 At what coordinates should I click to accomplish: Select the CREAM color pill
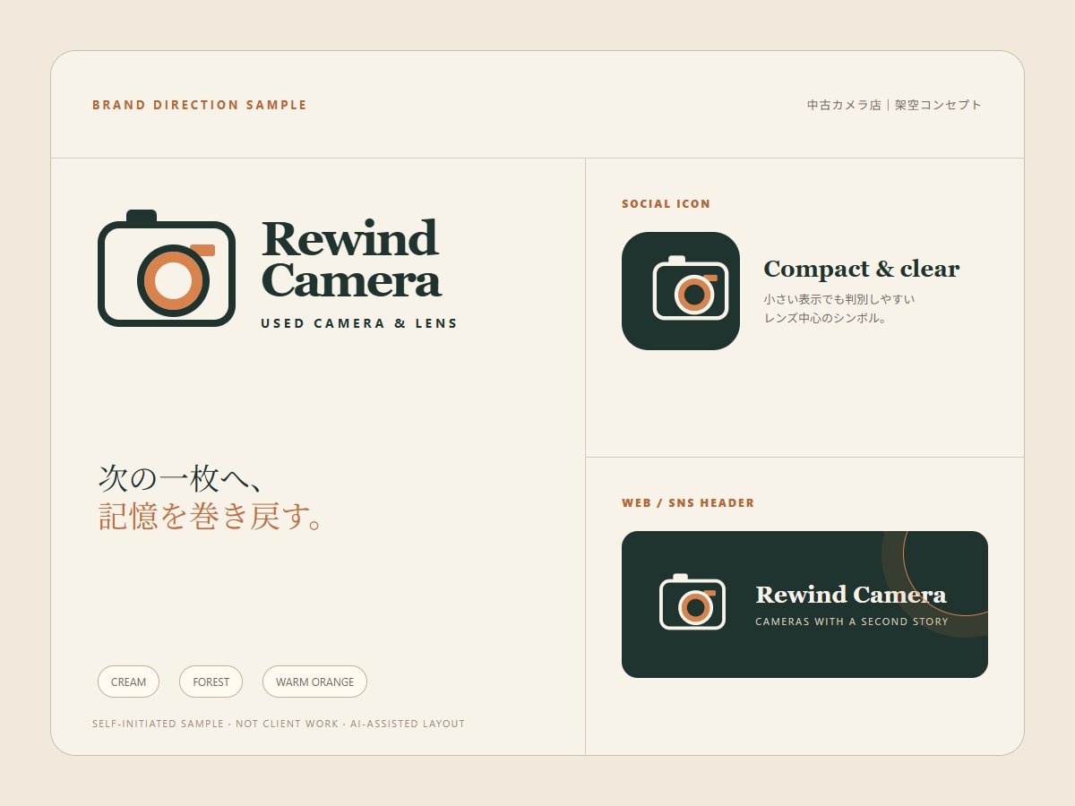click(x=128, y=682)
